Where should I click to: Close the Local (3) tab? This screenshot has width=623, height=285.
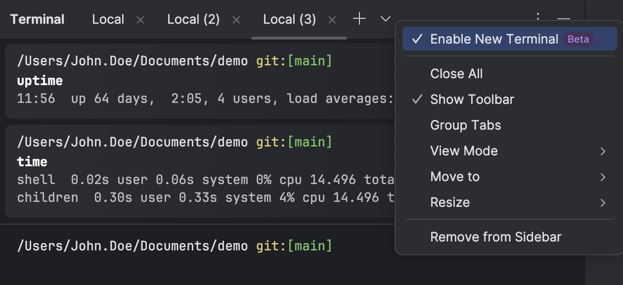332,20
